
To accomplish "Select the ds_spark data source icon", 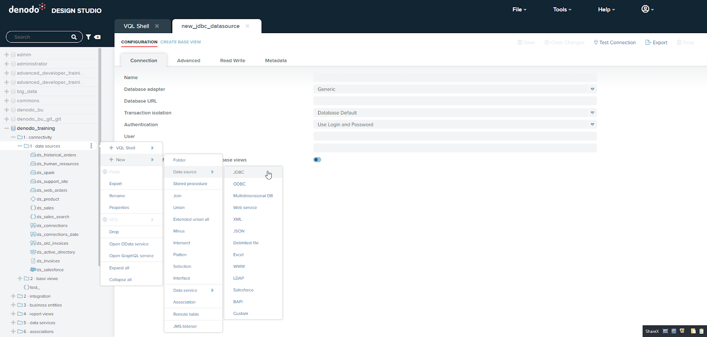I will tap(33, 173).
